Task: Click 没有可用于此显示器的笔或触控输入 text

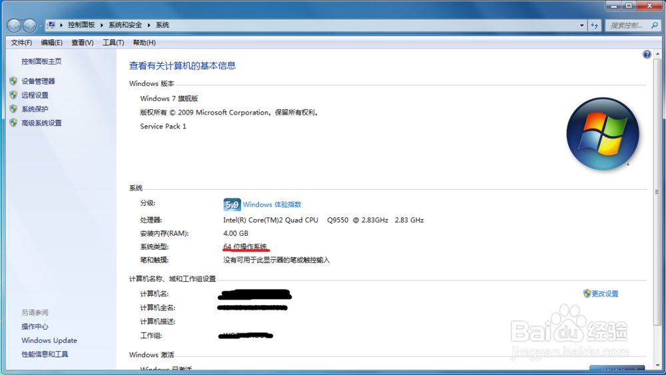Action: click(x=276, y=260)
